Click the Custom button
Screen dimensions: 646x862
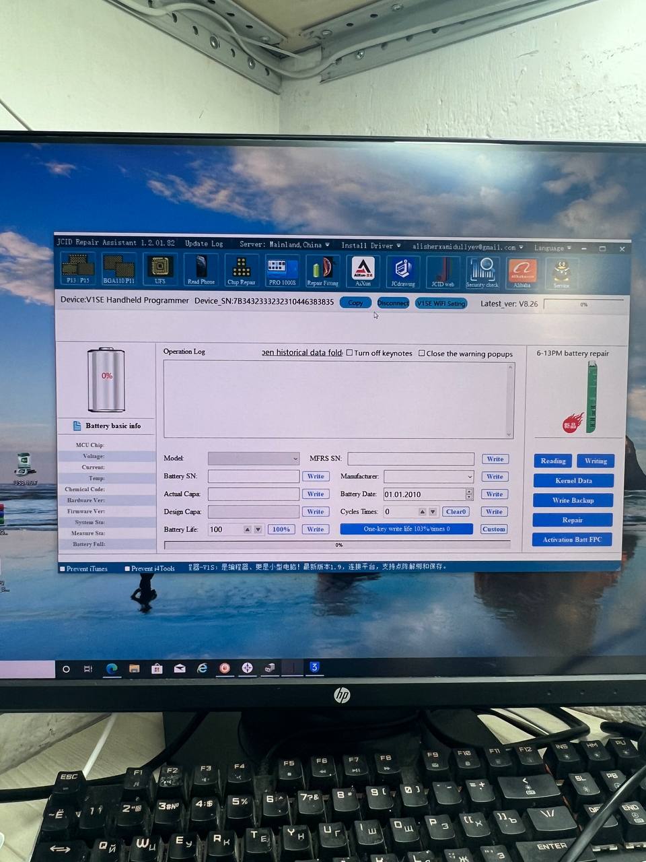pyautogui.click(x=493, y=529)
